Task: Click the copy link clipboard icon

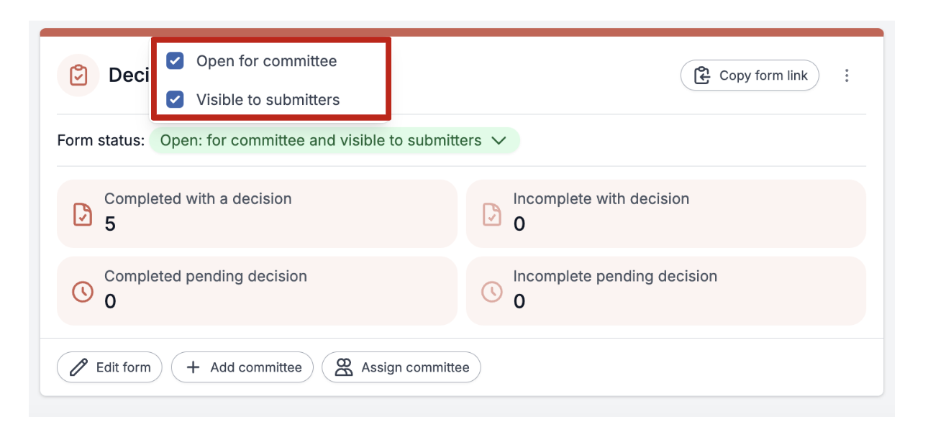Action: click(701, 75)
